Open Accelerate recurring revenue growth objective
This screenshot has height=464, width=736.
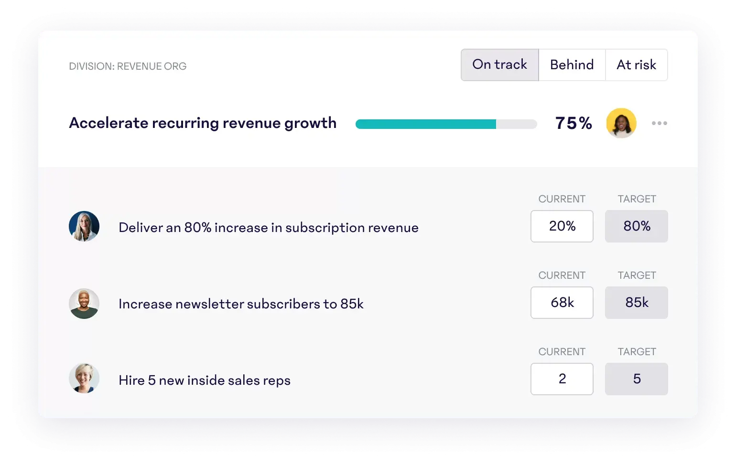(203, 123)
